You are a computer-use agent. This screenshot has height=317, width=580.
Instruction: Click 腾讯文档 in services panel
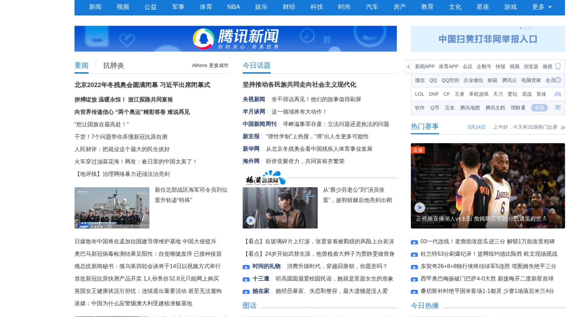[x=495, y=108]
